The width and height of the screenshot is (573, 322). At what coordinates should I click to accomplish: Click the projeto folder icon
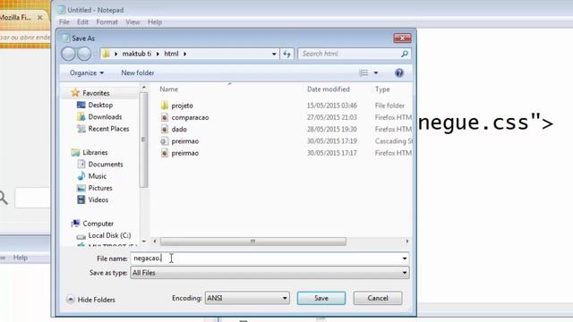coord(165,106)
